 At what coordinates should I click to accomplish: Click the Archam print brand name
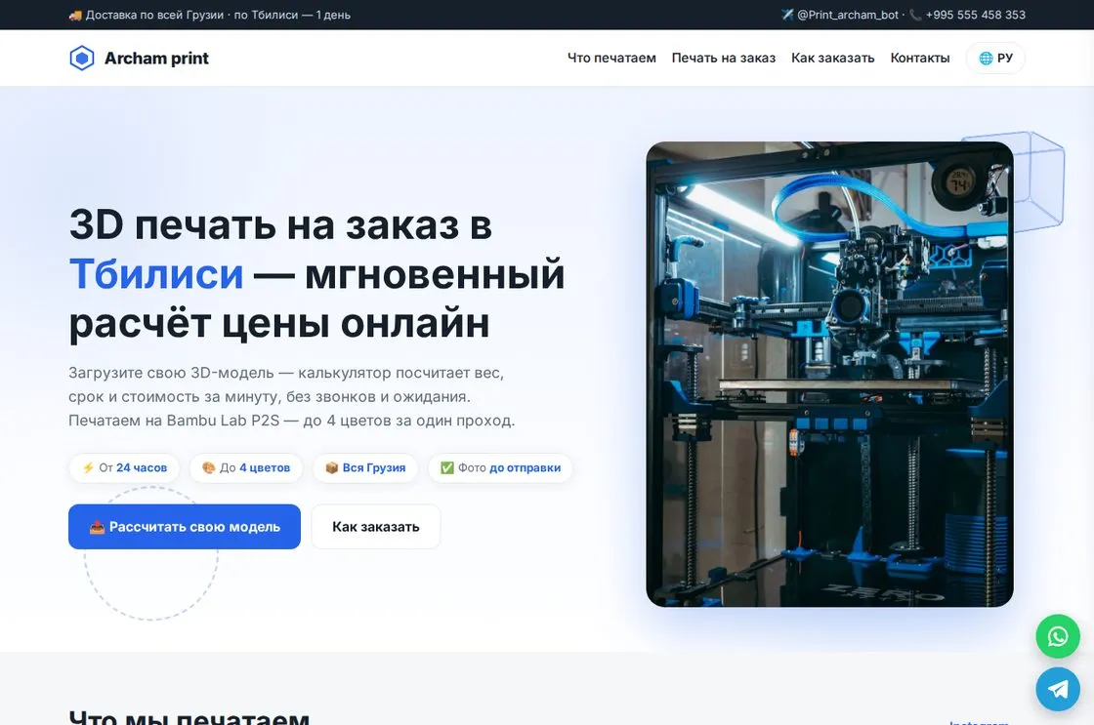pos(156,59)
